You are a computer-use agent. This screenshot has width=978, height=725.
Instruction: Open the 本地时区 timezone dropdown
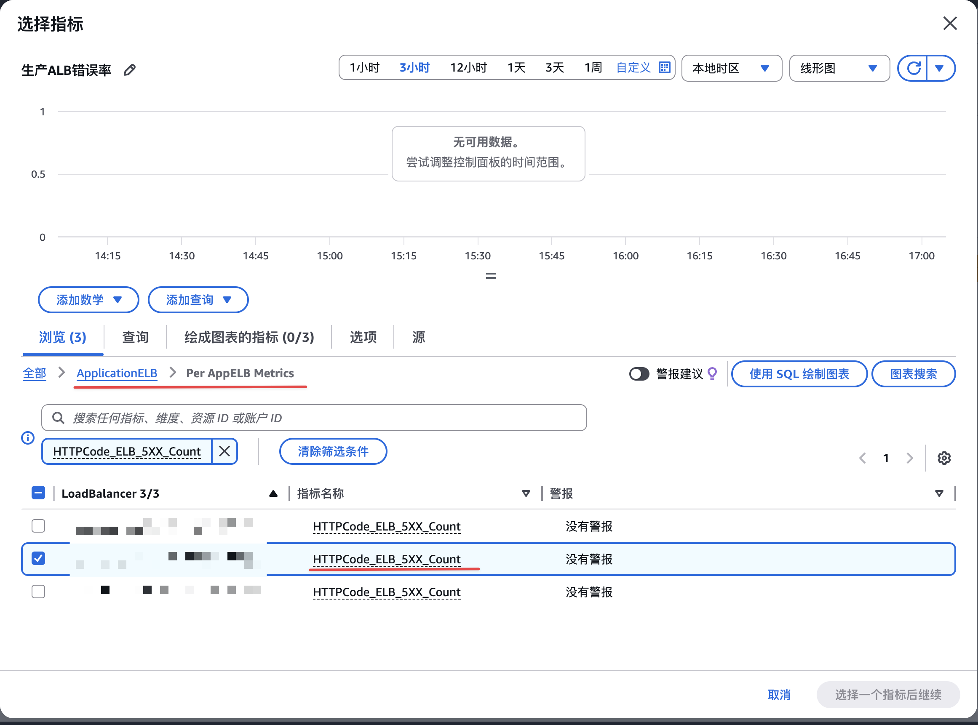731,68
